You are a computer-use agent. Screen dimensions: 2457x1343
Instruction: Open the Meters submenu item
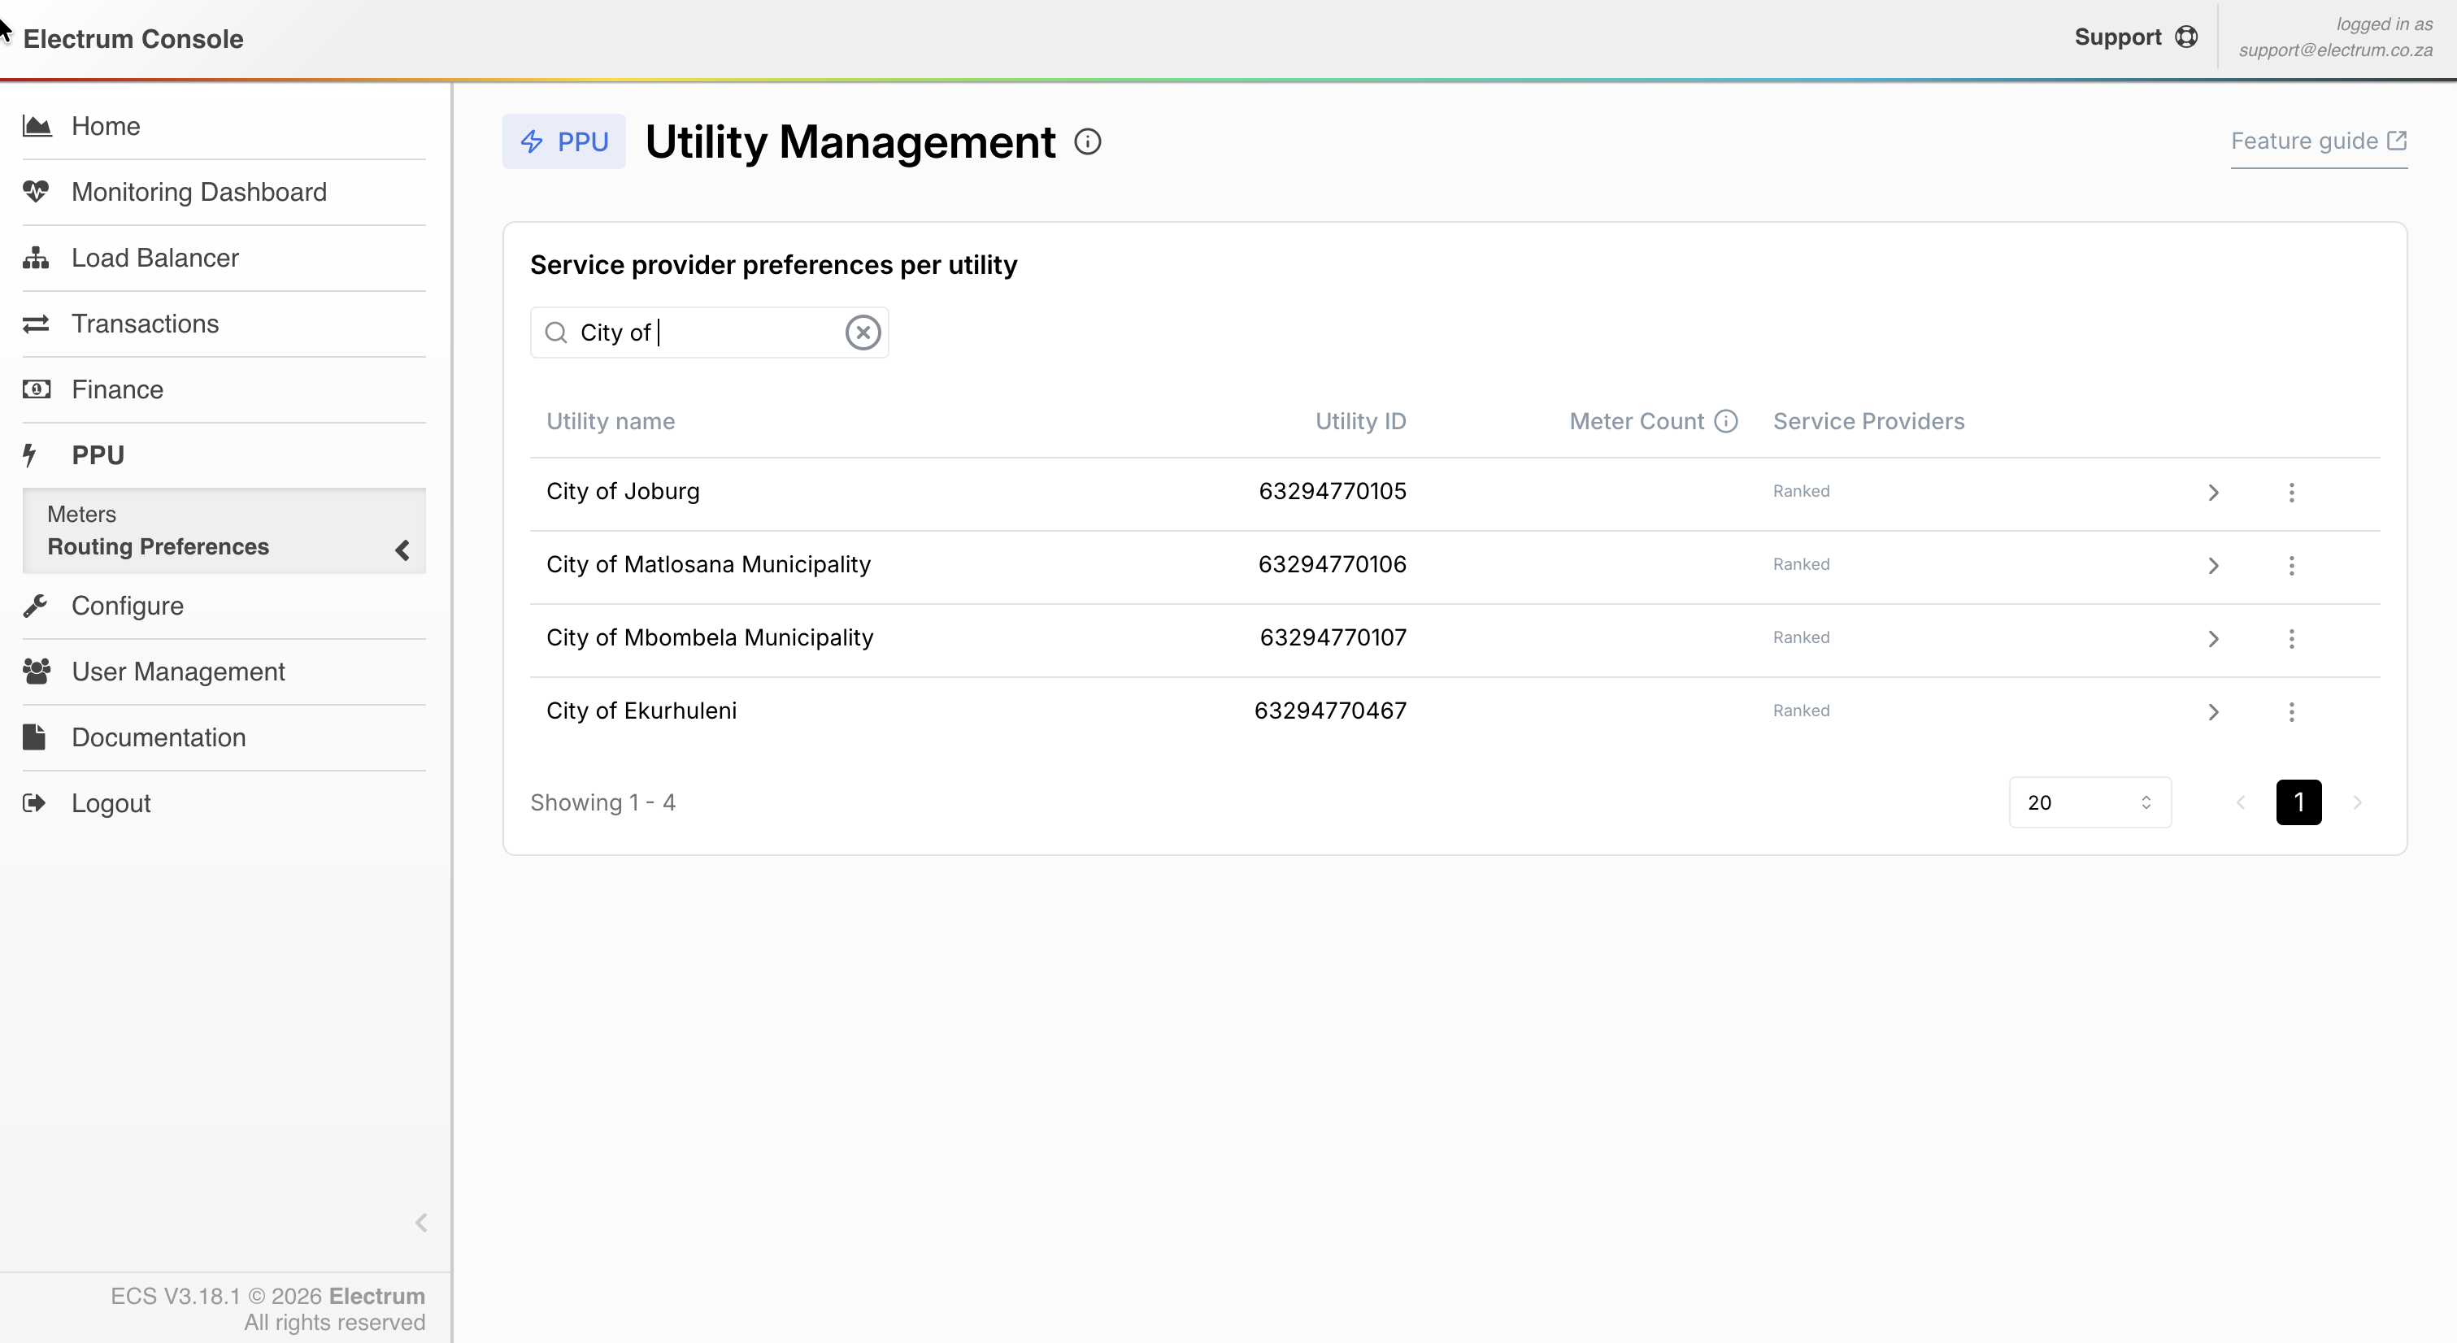click(82, 514)
